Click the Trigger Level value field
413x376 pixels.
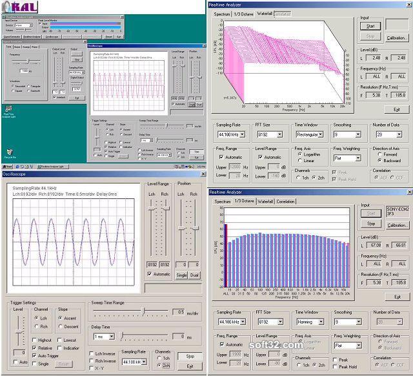(x=19, y=353)
